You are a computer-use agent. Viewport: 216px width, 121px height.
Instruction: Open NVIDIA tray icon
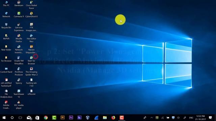click(x=157, y=118)
